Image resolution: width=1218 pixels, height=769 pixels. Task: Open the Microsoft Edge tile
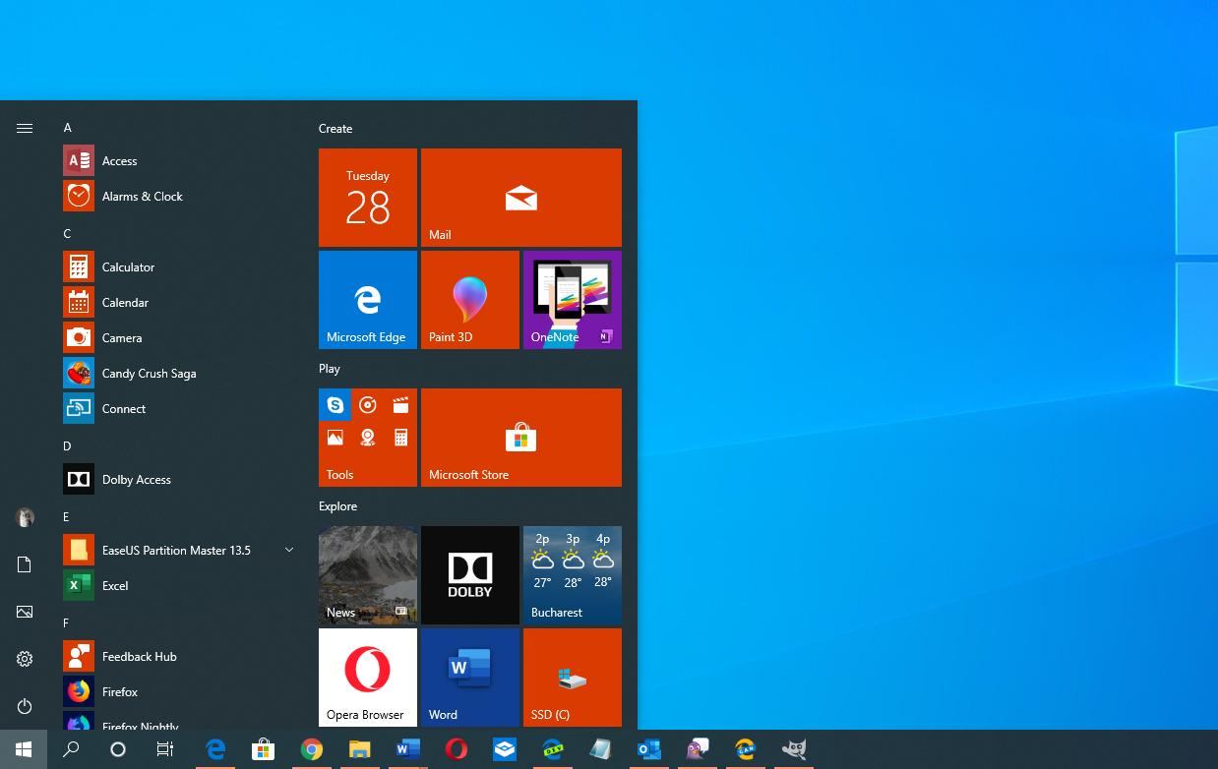coord(368,300)
